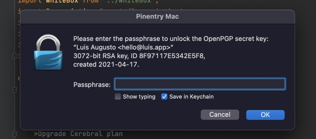Image resolution: width=316 pixels, height=139 pixels.
Task: Click the Pinentry Mac title bar
Action: tap(157, 17)
